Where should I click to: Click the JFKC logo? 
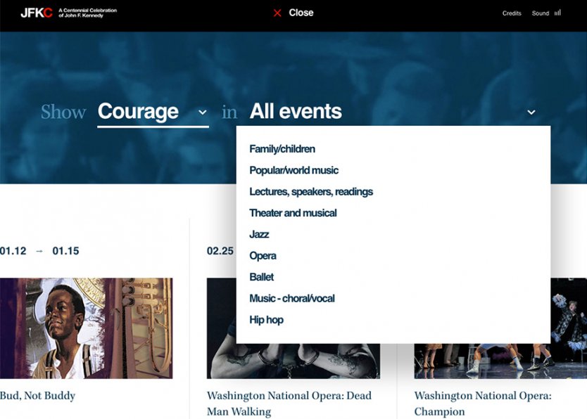(x=37, y=13)
